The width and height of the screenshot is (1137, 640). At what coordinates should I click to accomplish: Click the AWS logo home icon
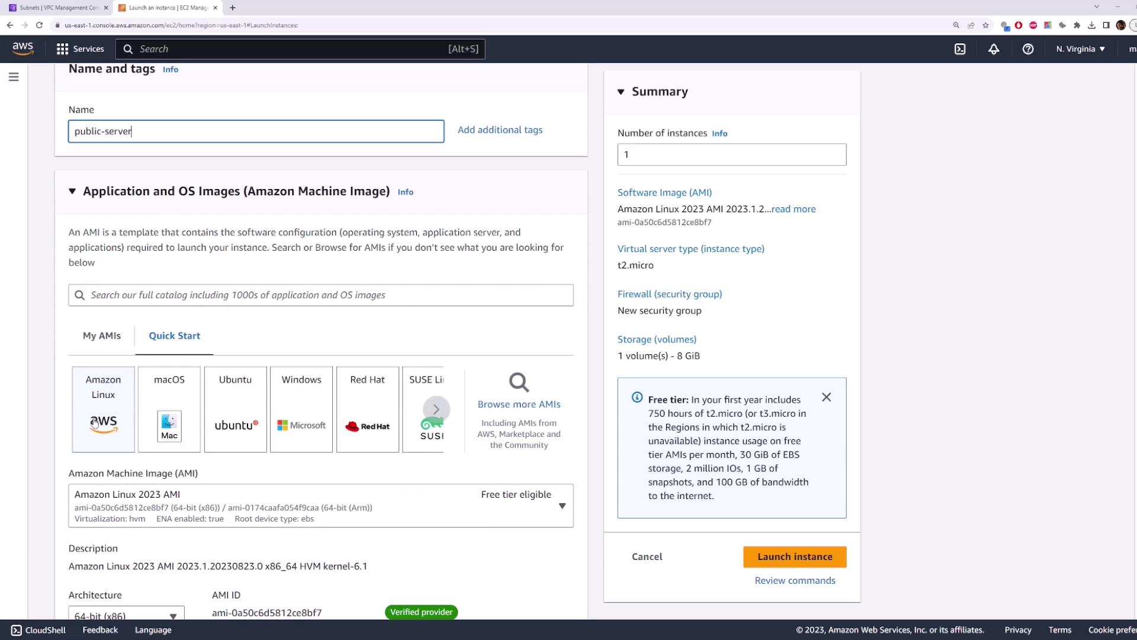click(x=23, y=49)
